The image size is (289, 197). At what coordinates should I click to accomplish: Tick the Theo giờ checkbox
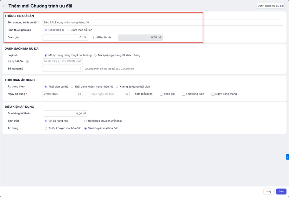pos(161,94)
